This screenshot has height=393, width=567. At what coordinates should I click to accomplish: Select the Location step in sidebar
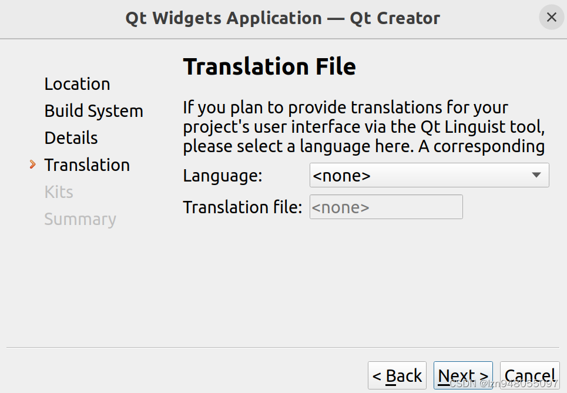point(77,84)
